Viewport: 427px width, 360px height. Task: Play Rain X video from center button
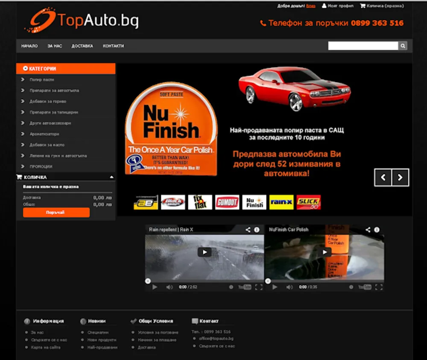pos(205,252)
